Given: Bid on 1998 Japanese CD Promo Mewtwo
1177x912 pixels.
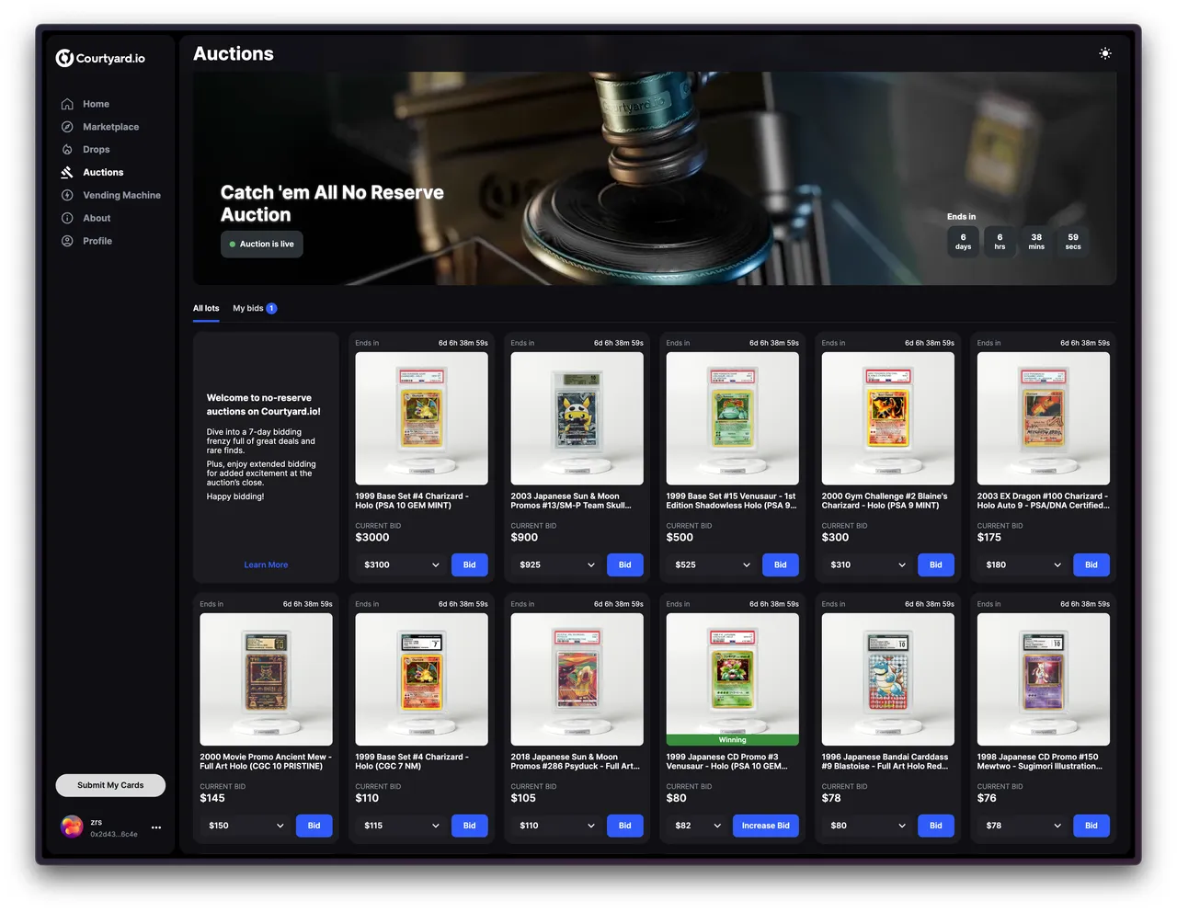Looking at the screenshot, I should (x=1091, y=826).
